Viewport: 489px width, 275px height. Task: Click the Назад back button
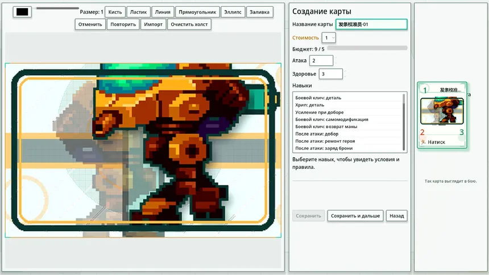[x=397, y=216]
